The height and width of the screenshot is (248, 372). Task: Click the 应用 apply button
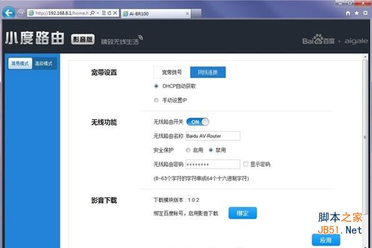tap(326, 240)
